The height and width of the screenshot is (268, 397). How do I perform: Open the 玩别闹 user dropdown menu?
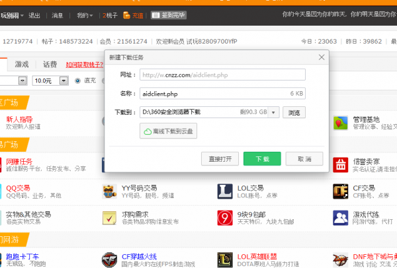pos(11,15)
